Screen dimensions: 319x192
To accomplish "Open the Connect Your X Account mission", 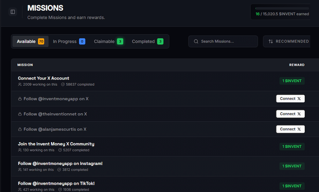I will click(x=43, y=78).
